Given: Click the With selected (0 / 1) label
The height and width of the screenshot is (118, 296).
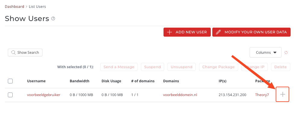Looking at the screenshot, I should (x=76, y=67).
